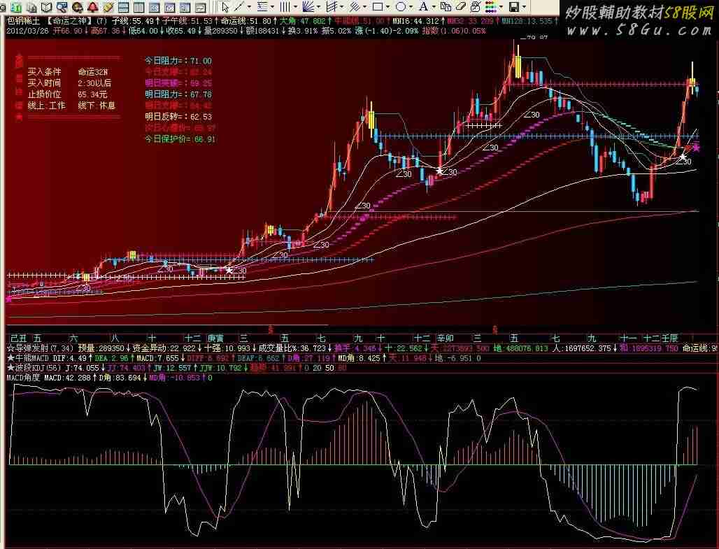Click the floppy disk save icon
The width and height of the screenshot is (719, 549).
point(514,7)
